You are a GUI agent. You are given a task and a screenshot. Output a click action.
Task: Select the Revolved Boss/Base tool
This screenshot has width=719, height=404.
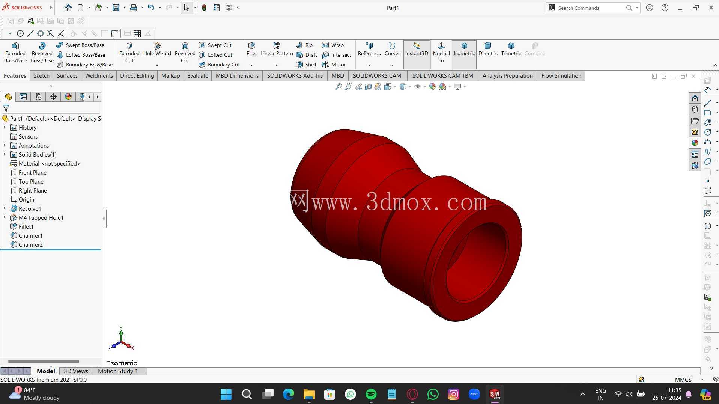coord(42,53)
